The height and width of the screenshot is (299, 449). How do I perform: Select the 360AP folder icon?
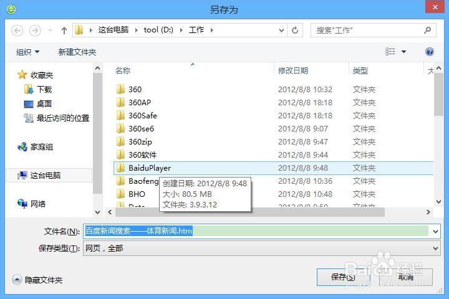tap(120, 102)
